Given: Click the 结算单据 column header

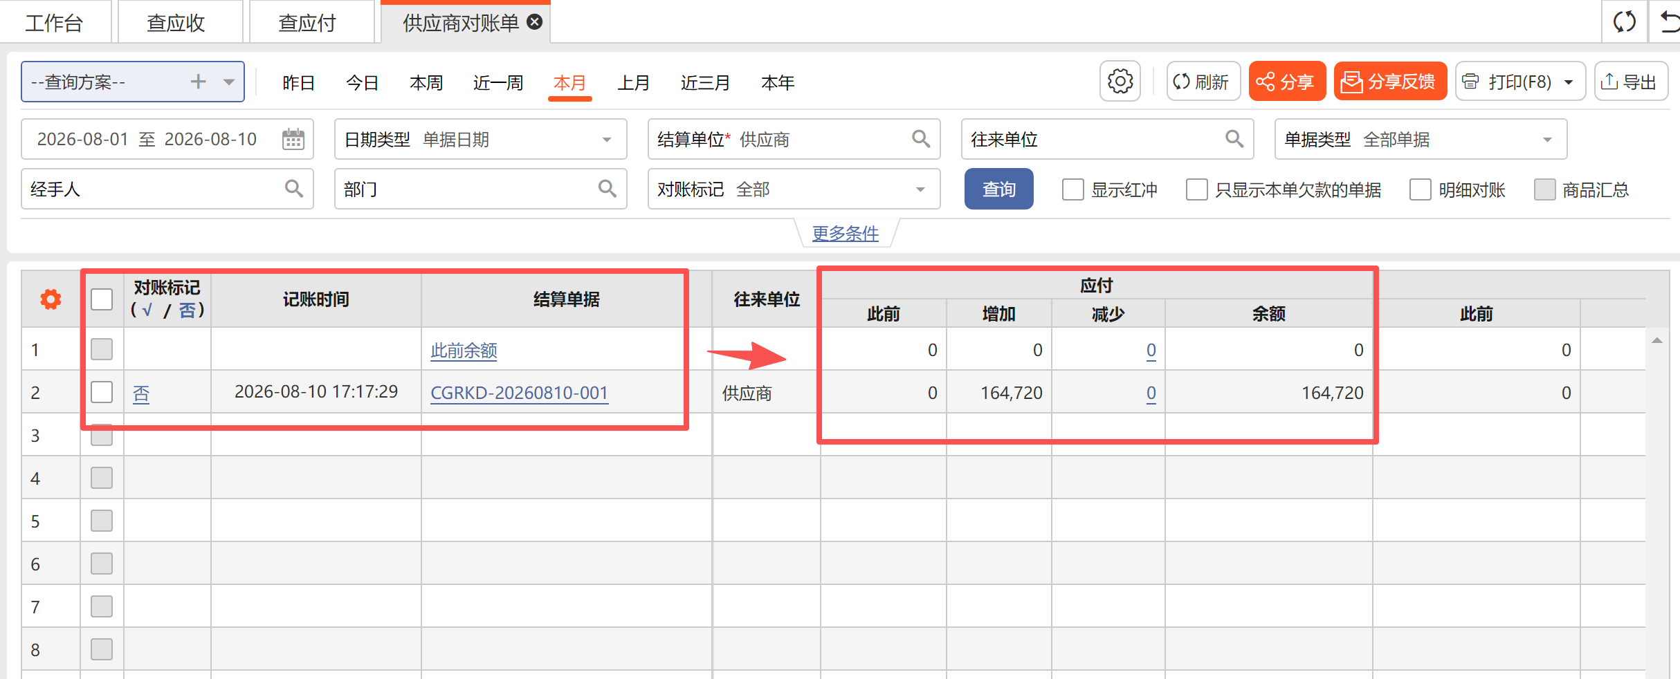Looking at the screenshot, I should (567, 299).
